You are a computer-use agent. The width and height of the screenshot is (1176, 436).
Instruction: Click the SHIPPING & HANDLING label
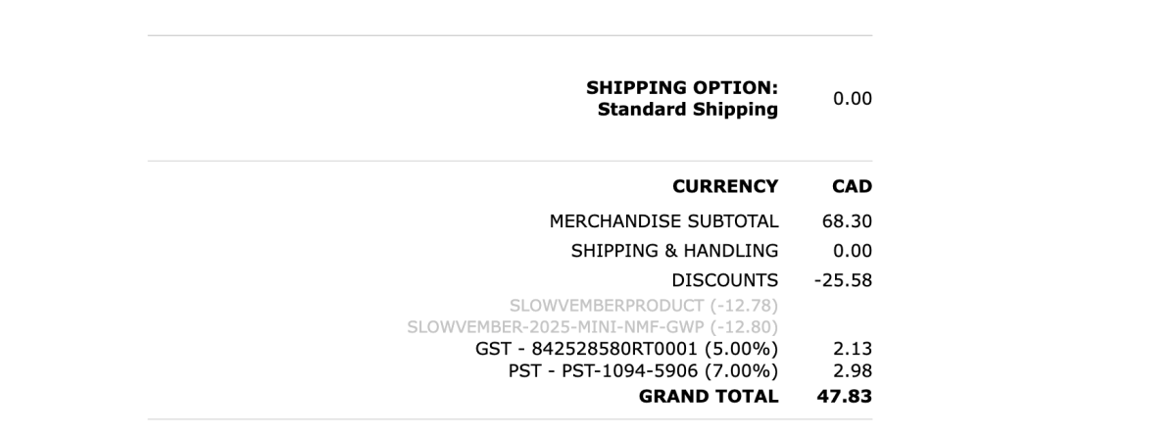click(674, 251)
